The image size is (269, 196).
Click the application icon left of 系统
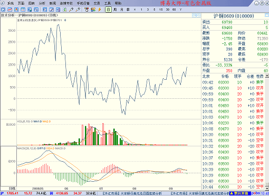(x=3, y=3)
